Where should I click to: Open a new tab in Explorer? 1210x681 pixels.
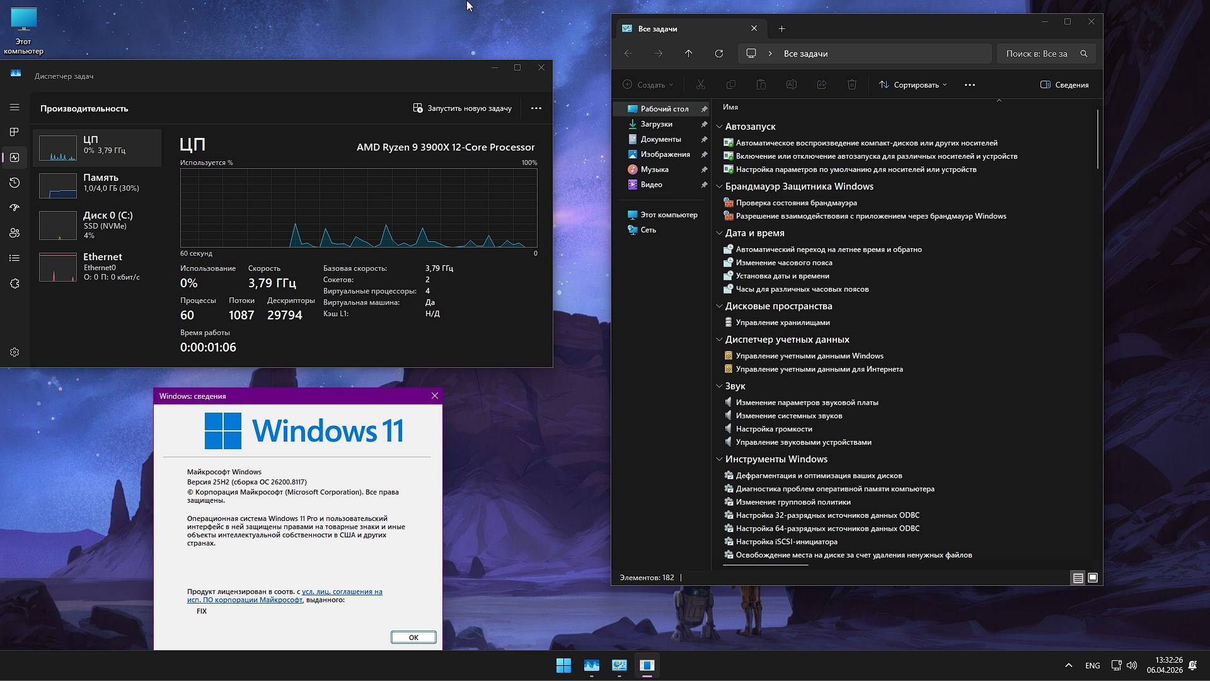[x=782, y=28]
